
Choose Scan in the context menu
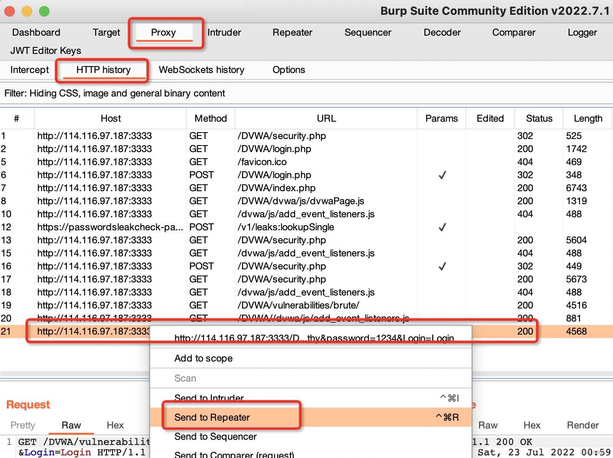click(x=311, y=378)
